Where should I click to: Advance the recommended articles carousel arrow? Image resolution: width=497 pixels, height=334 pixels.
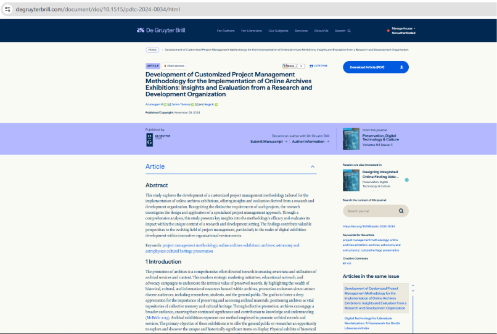pyautogui.click(x=406, y=180)
